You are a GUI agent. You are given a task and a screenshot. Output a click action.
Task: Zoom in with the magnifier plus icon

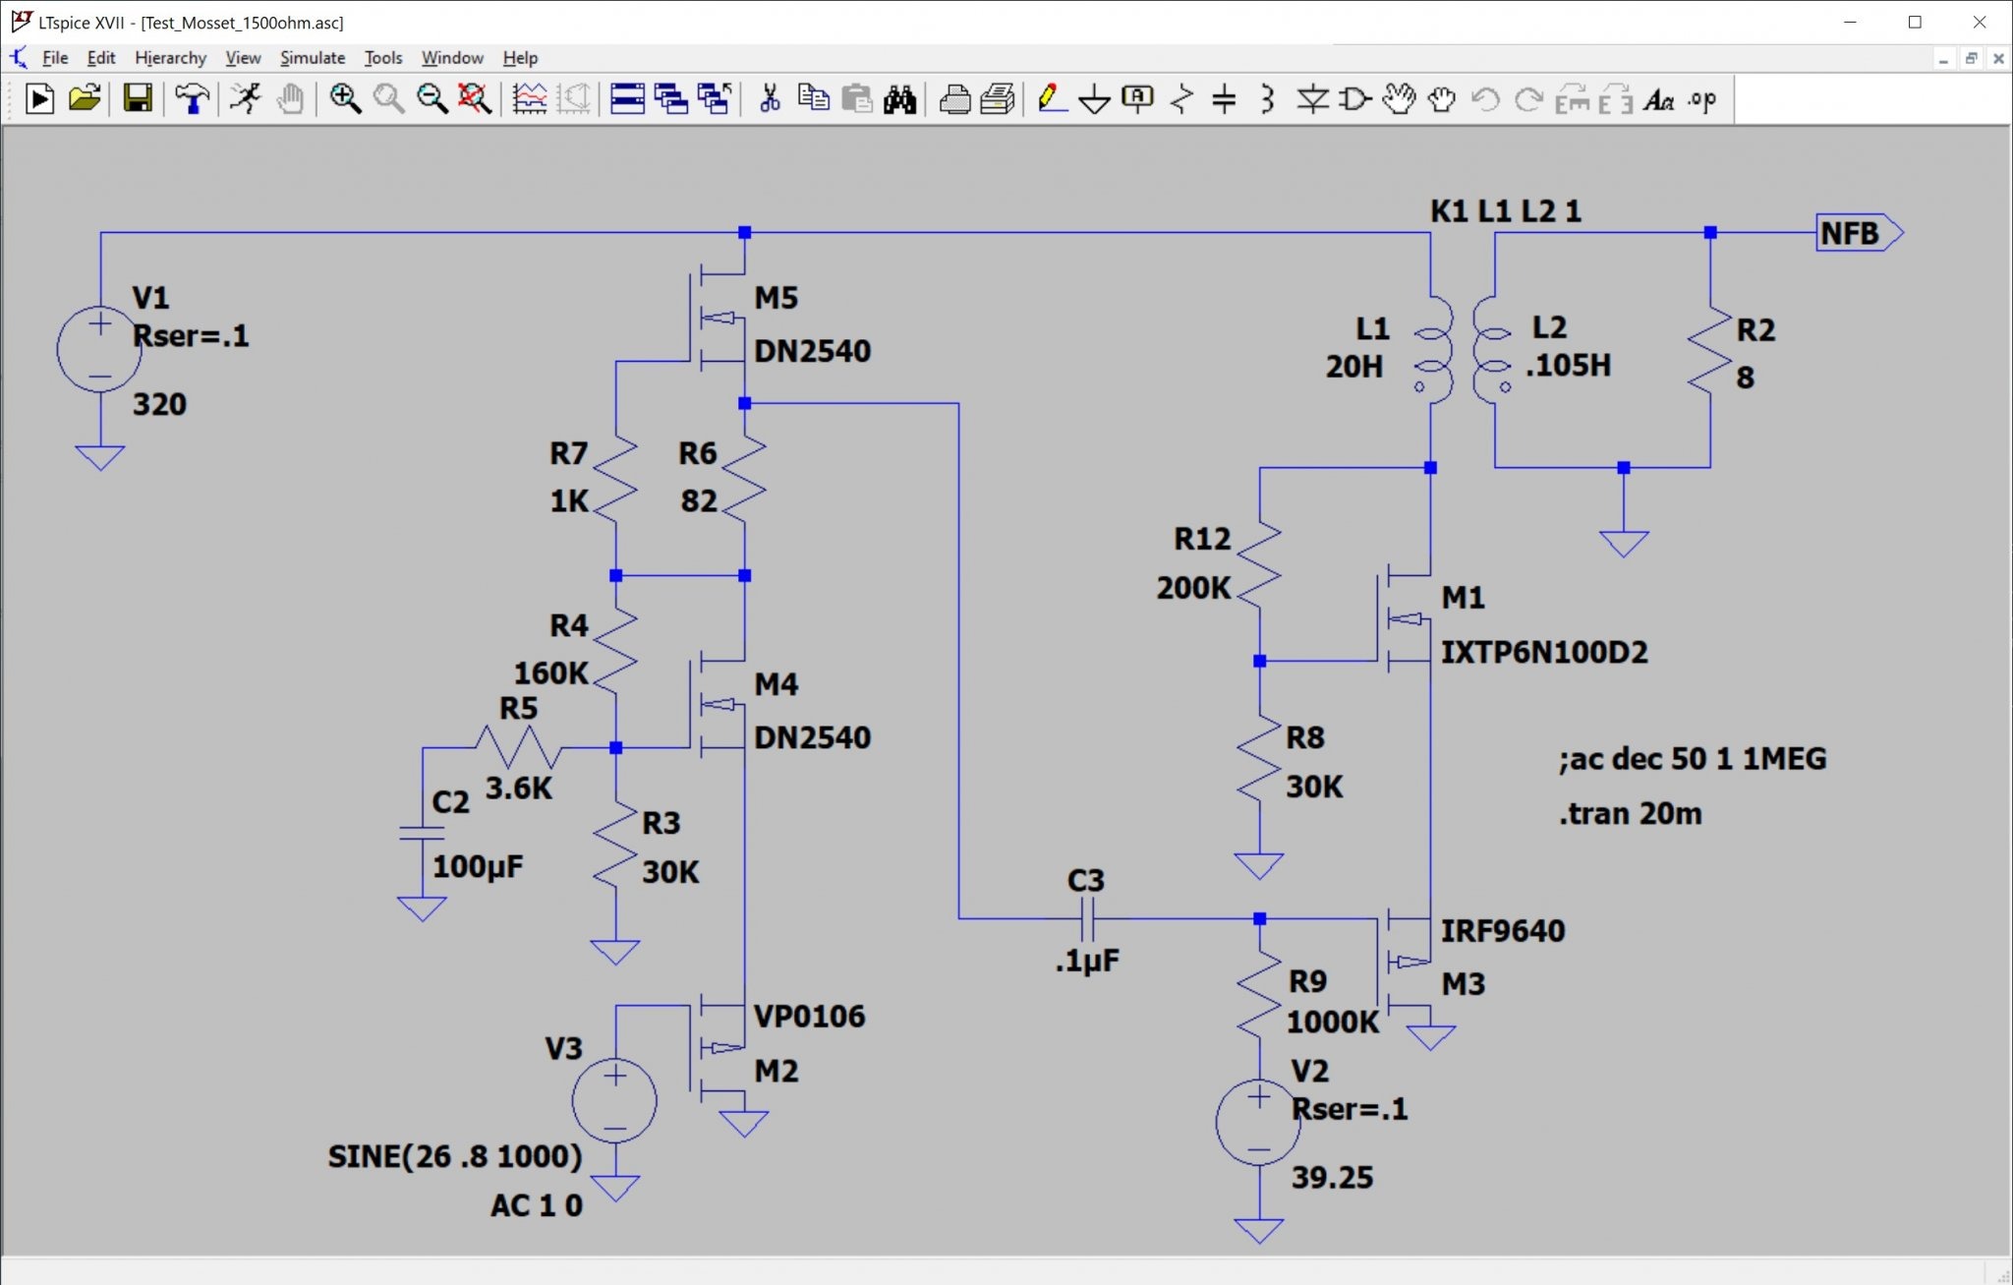345,99
